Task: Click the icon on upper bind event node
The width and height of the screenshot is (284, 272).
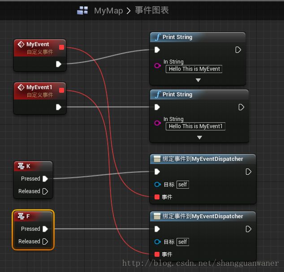Action: pos(157,159)
